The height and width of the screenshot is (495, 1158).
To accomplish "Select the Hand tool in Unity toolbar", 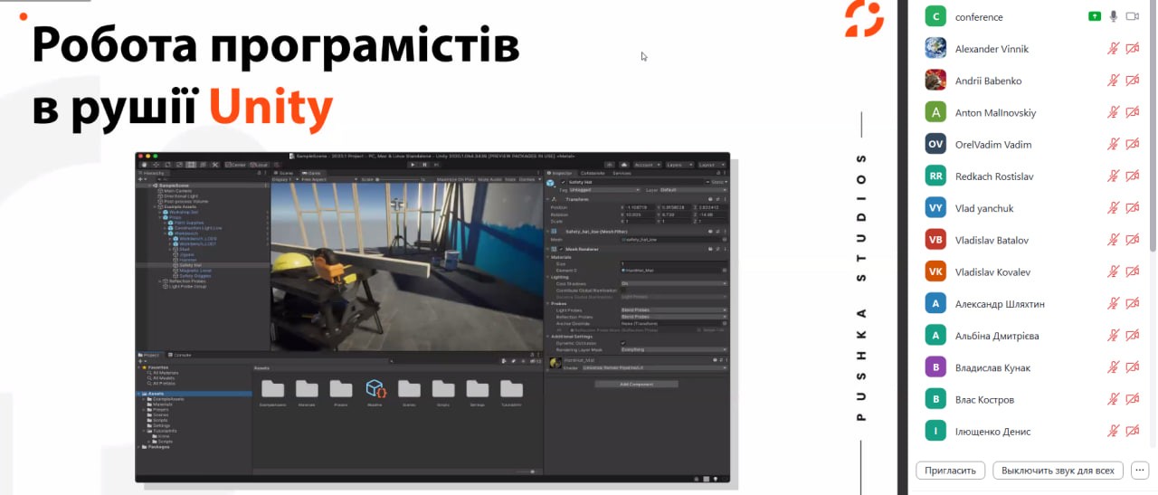I will 144,165.
